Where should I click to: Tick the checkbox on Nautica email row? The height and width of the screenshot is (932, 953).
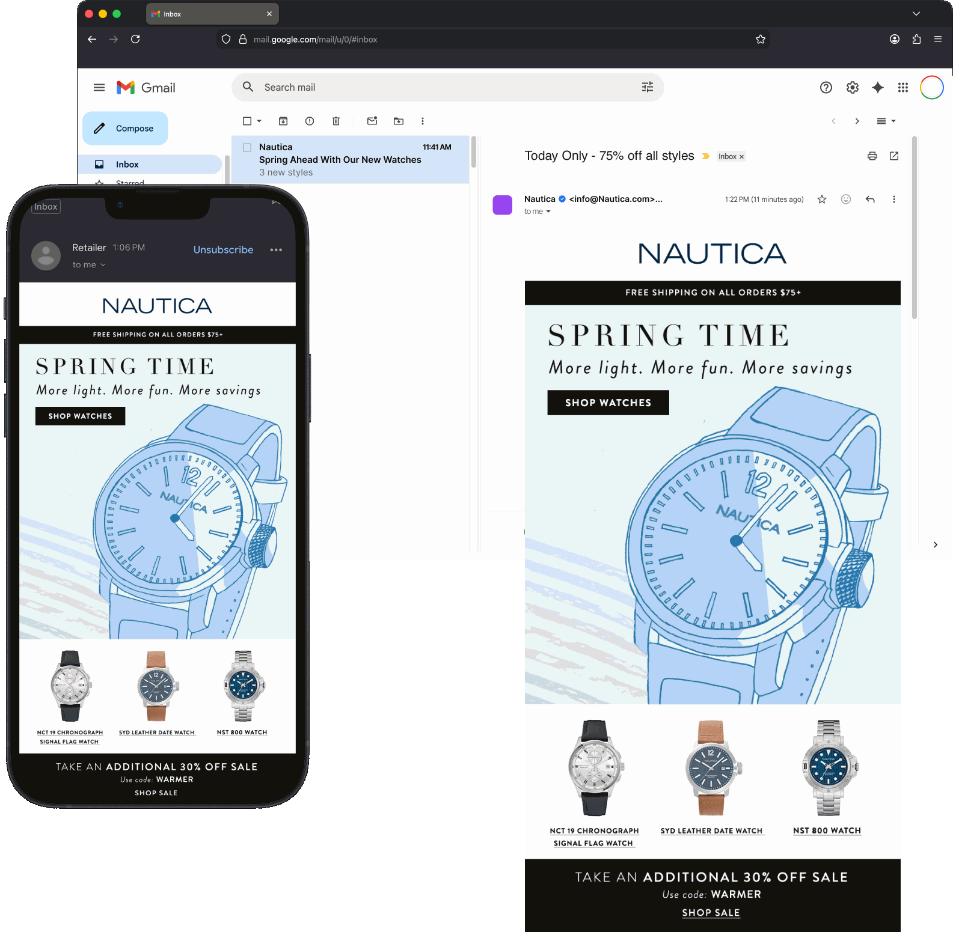(x=247, y=147)
